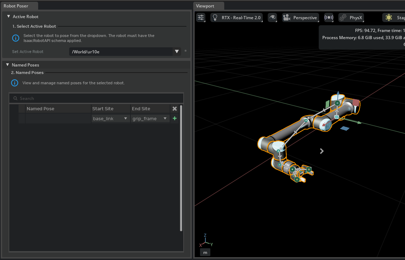
Task: Click the X delete column header icon
Action: tap(174, 108)
